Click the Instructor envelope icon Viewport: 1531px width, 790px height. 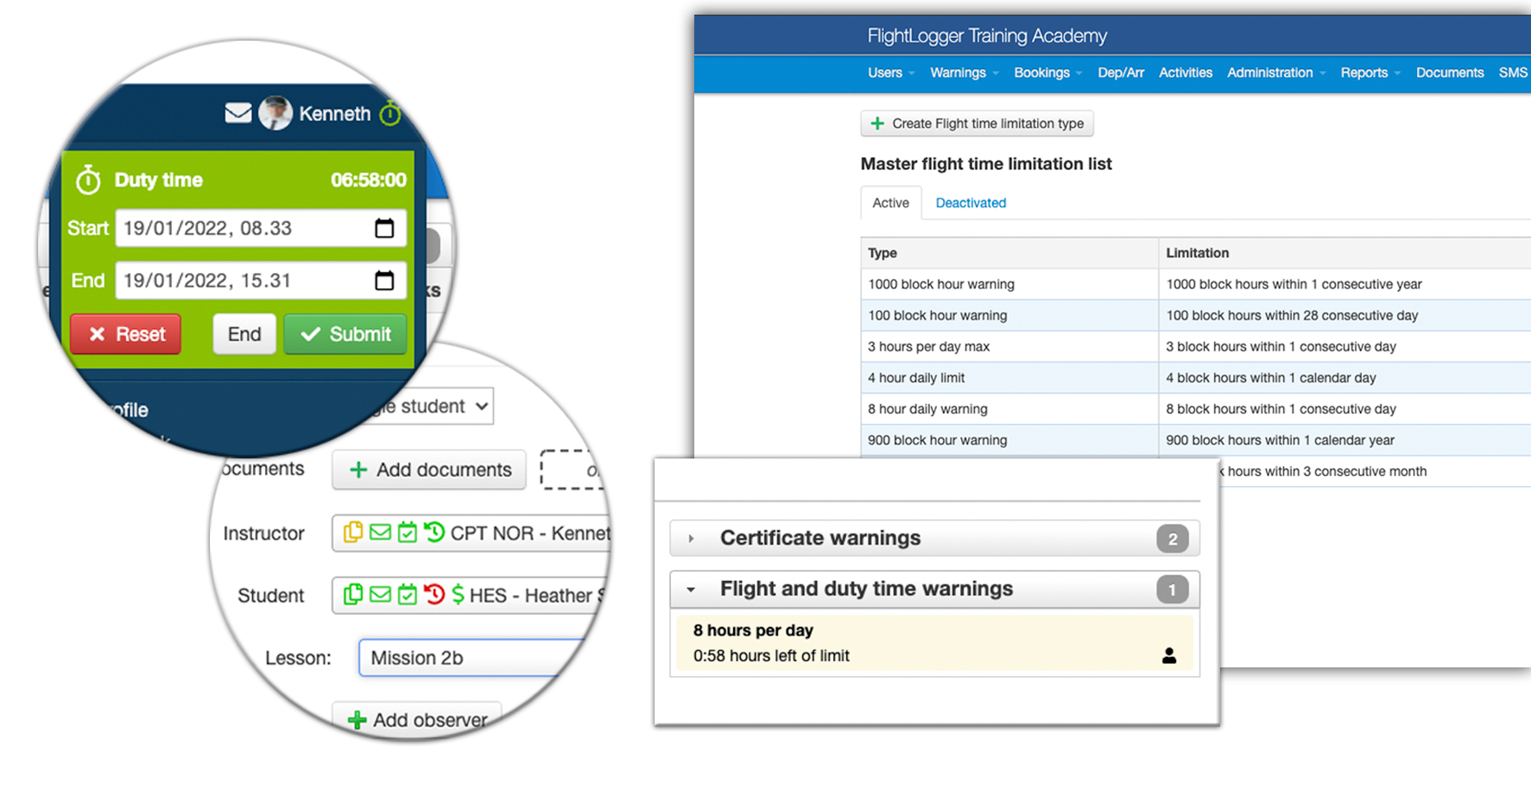380,533
